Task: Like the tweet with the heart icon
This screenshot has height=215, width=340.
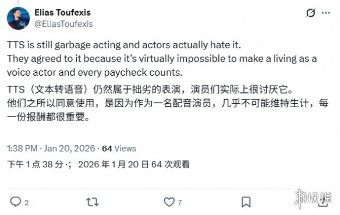Action: [169, 202]
